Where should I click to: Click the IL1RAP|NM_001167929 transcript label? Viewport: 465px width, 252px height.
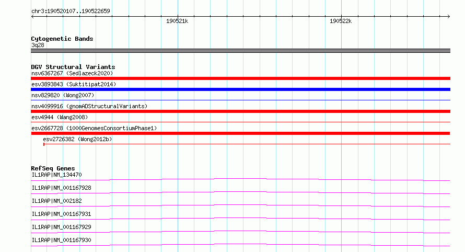pyautogui.click(x=61, y=227)
